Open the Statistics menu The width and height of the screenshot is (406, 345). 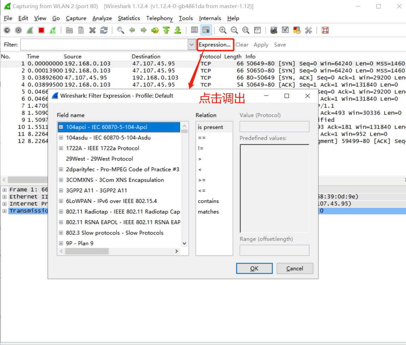(x=129, y=18)
